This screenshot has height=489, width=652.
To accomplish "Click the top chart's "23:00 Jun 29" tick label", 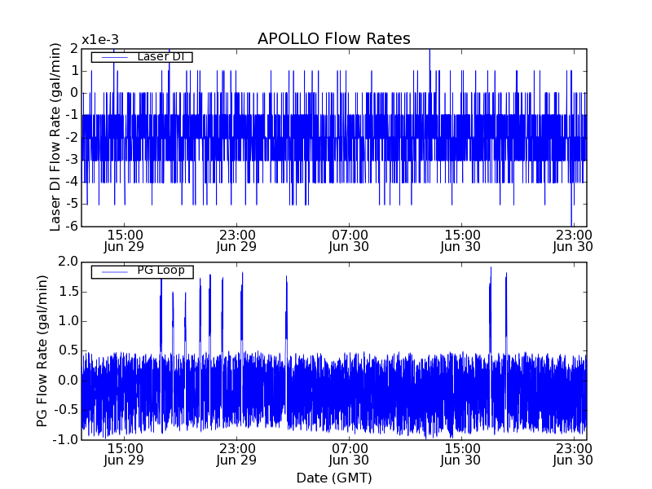I will [x=236, y=241].
